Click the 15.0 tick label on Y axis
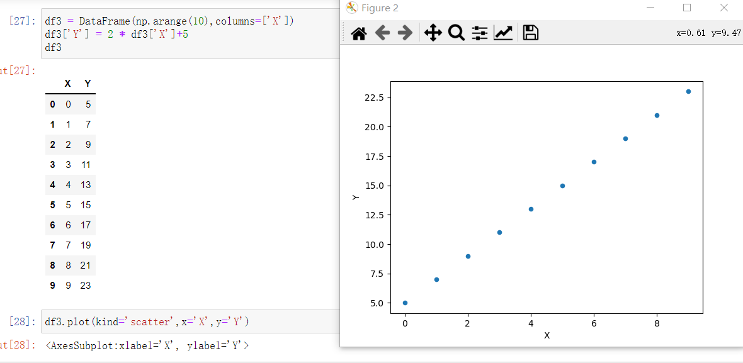The image size is (743, 363). (375, 186)
